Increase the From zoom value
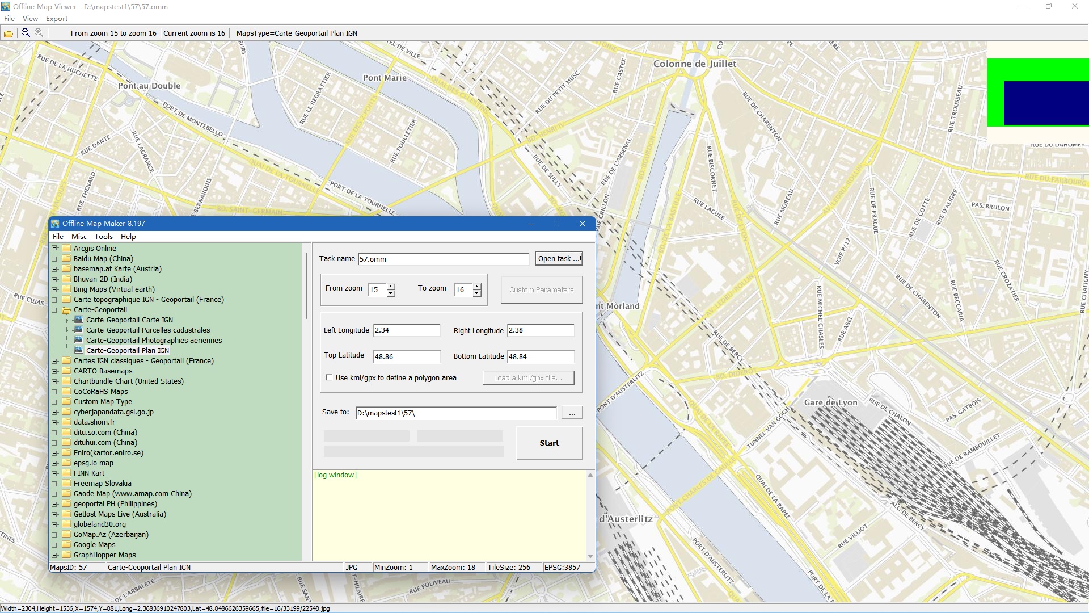 point(391,287)
